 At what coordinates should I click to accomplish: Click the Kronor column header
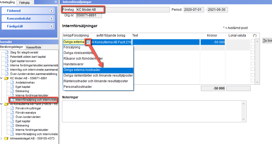click(x=212, y=35)
